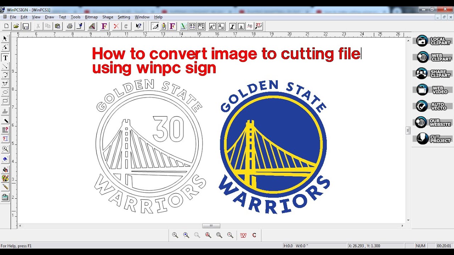Click the vertical scrollbar thumb on right
Image resolution: width=454 pixels, height=255 pixels.
408,130
